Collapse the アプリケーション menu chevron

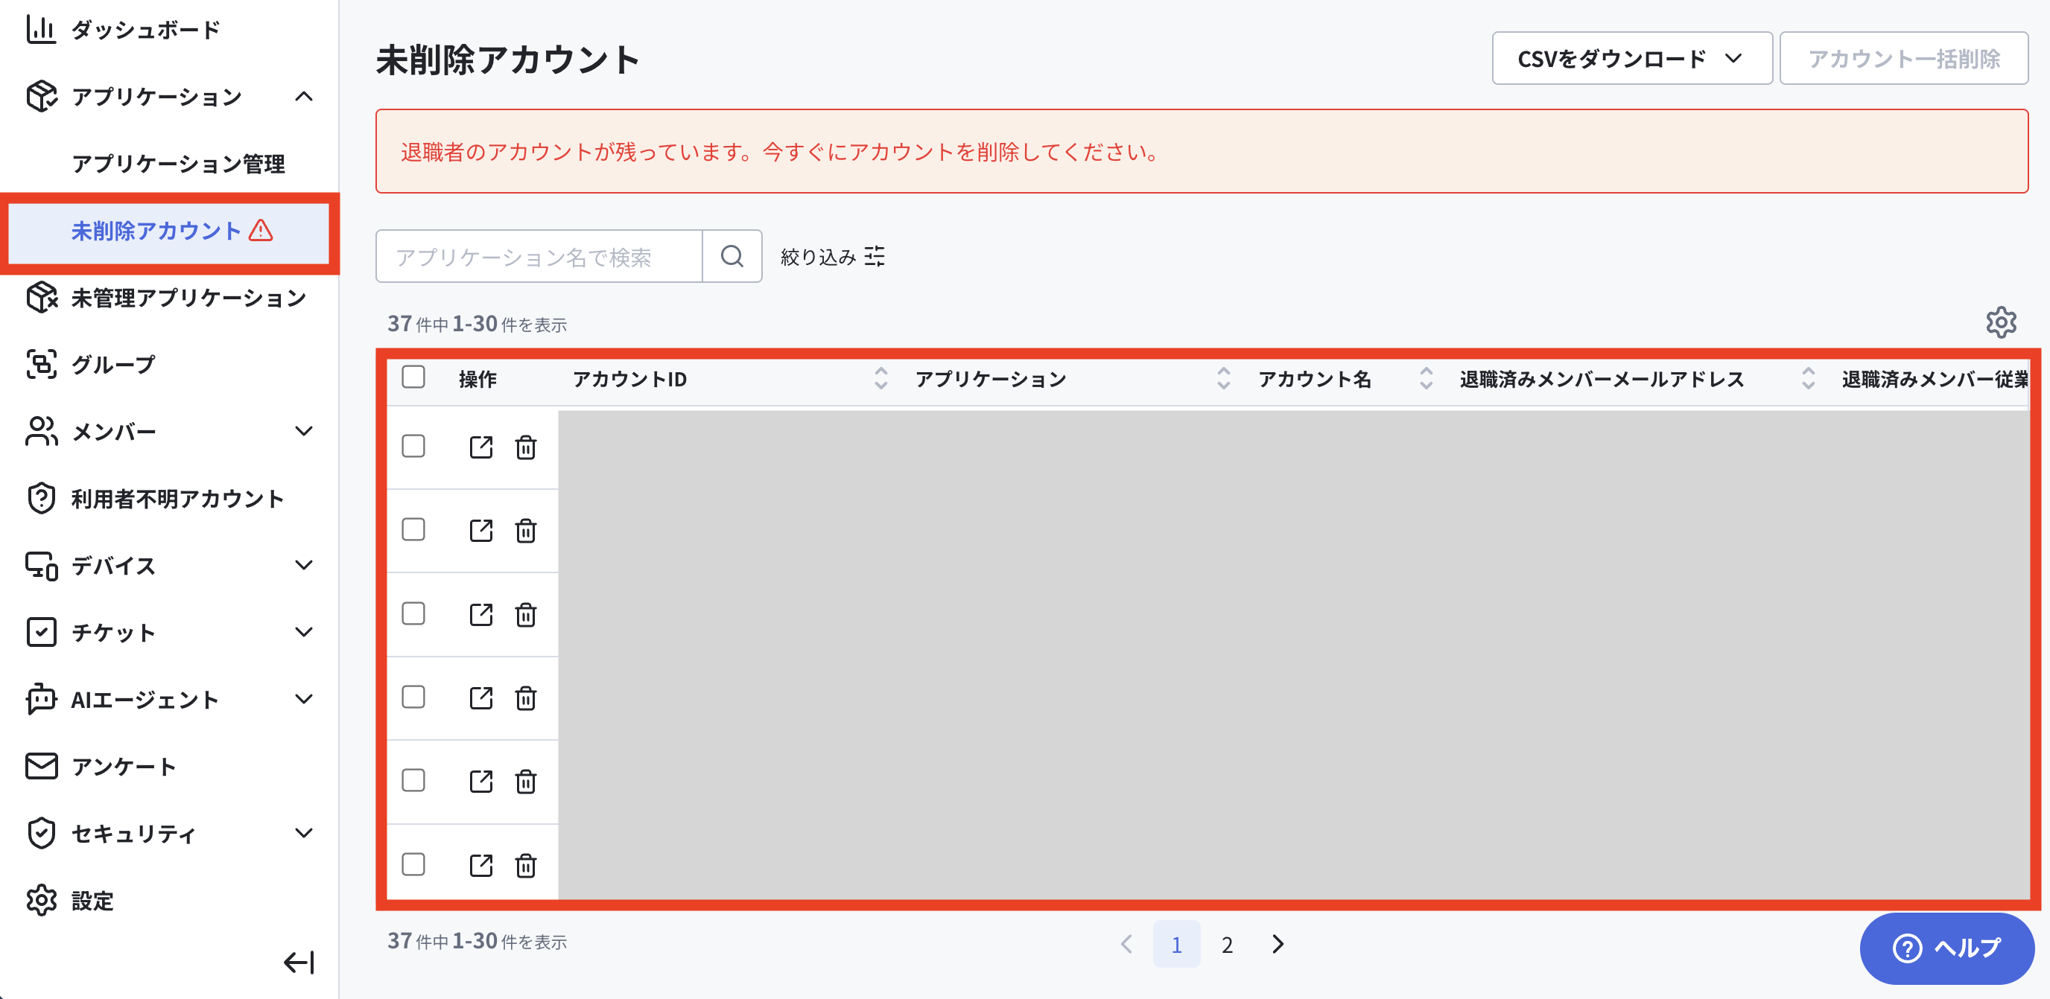303,96
